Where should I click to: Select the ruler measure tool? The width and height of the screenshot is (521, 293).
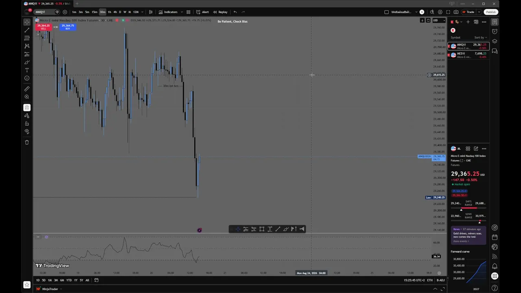coord(27,89)
